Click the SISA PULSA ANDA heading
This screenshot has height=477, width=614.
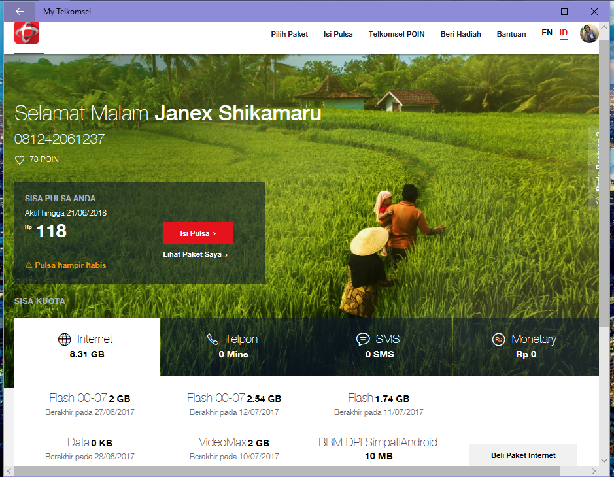pyautogui.click(x=60, y=199)
